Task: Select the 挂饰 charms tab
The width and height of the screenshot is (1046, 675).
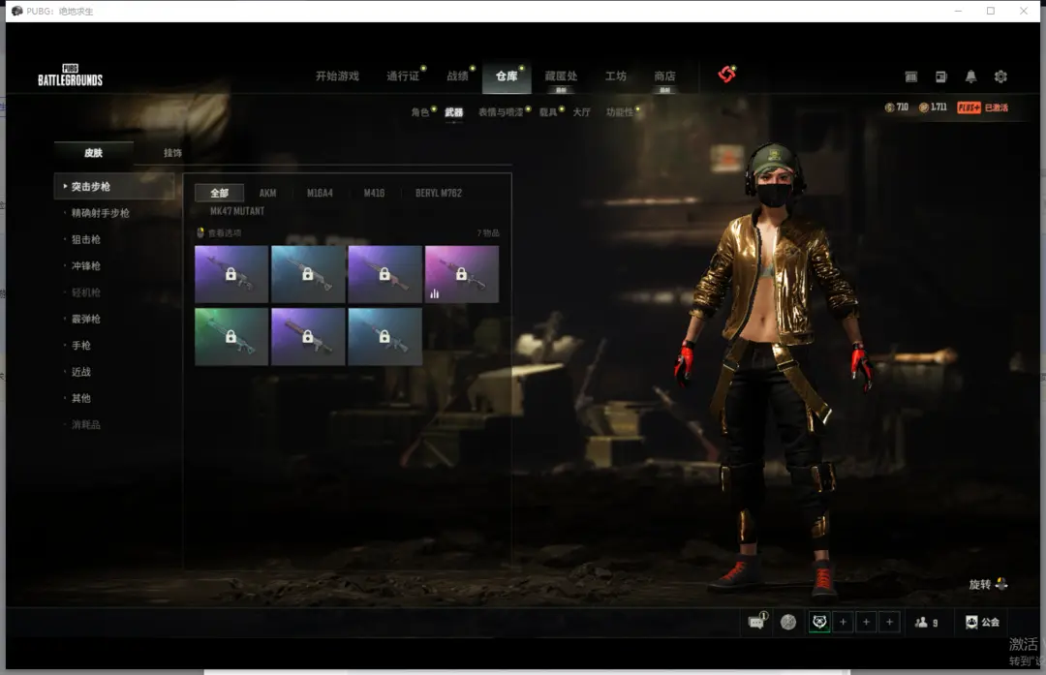Action: point(172,153)
